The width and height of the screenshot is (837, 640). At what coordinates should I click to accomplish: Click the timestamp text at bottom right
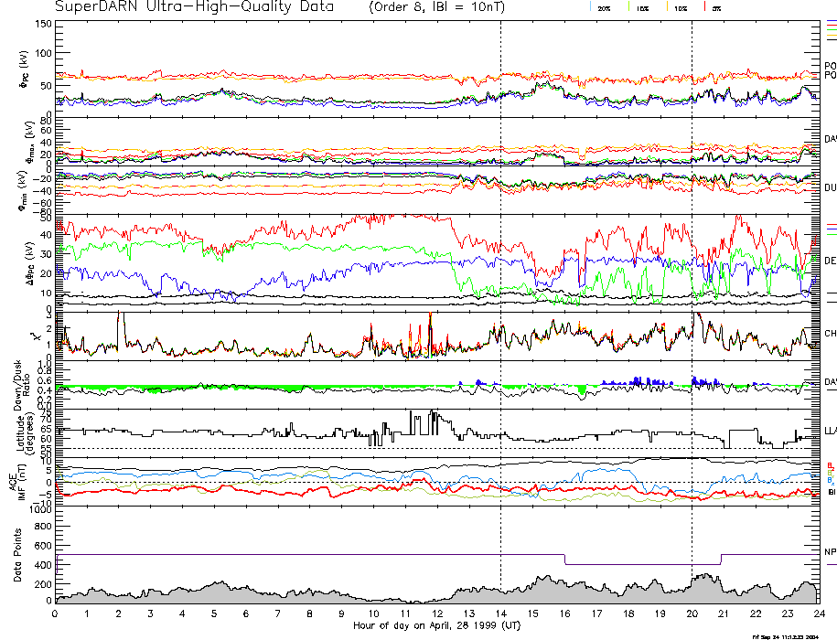tap(792, 636)
